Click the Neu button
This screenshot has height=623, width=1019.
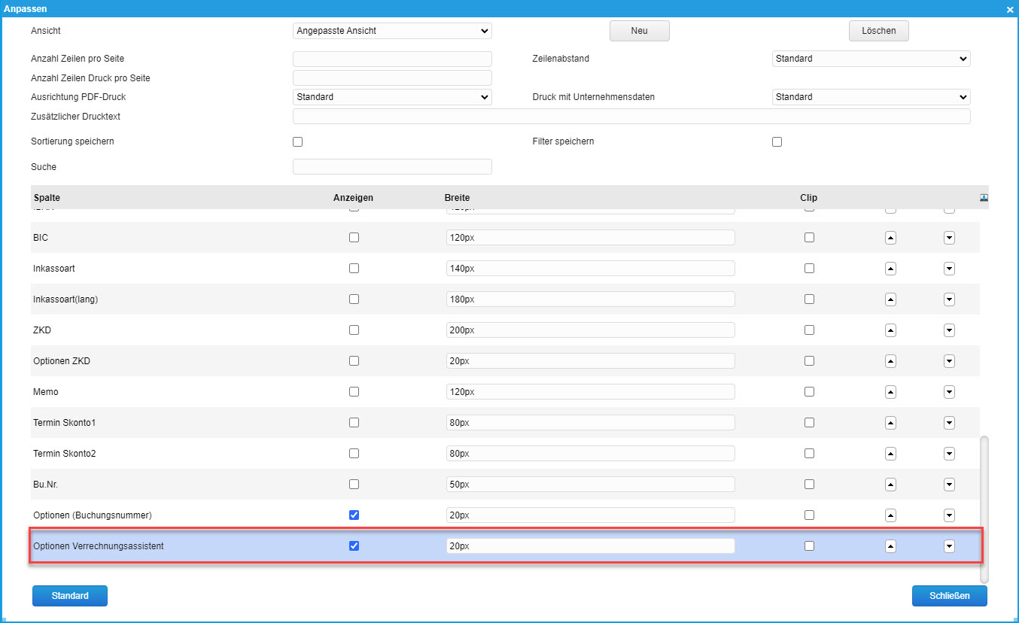pyautogui.click(x=639, y=31)
